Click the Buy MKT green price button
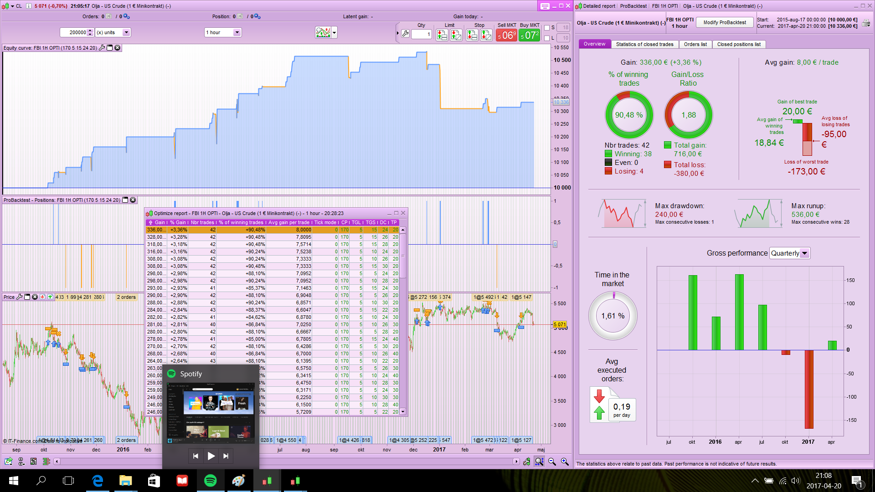The image size is (875, 492). coord(530,35)
